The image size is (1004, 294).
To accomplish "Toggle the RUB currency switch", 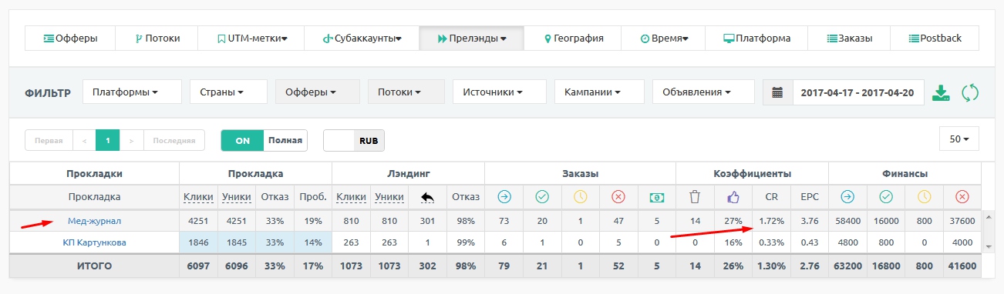I will pos(354,141).
